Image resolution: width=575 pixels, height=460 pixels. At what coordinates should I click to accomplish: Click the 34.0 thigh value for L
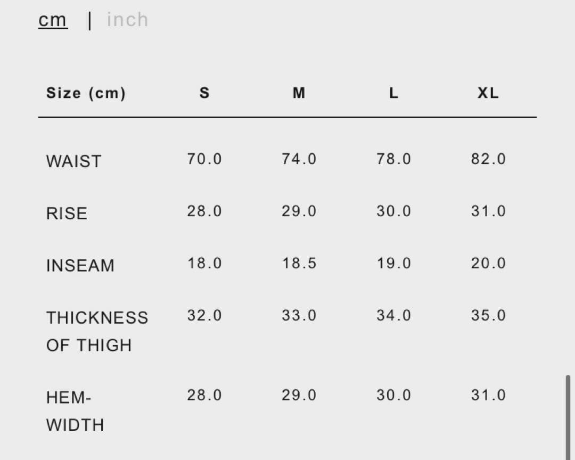coord(393,315)
